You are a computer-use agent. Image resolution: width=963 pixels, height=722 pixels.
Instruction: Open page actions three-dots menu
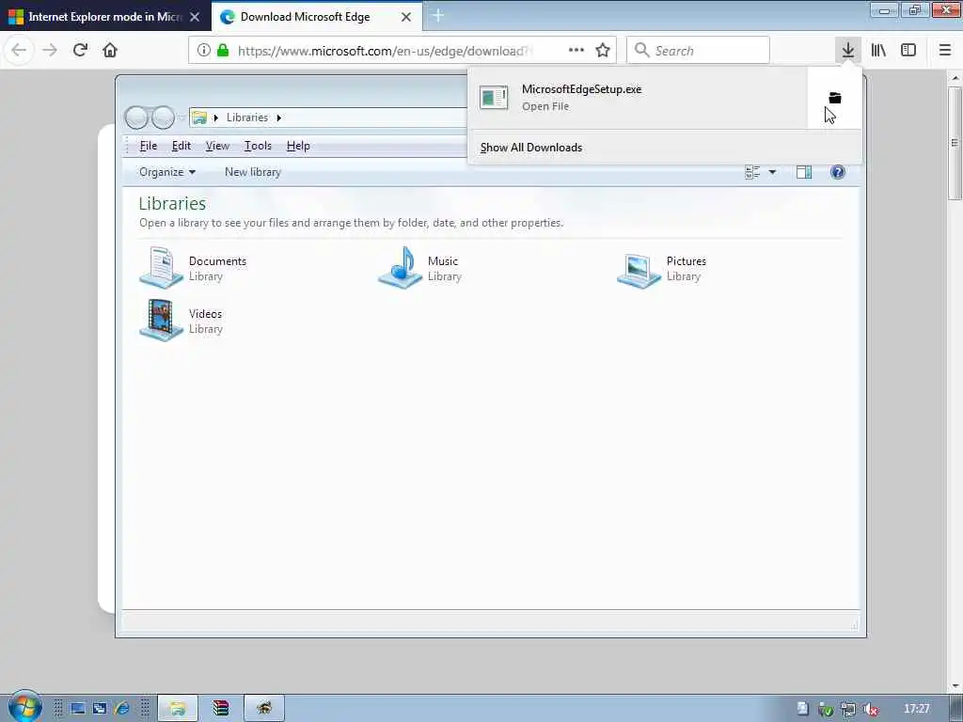point(576,50)
